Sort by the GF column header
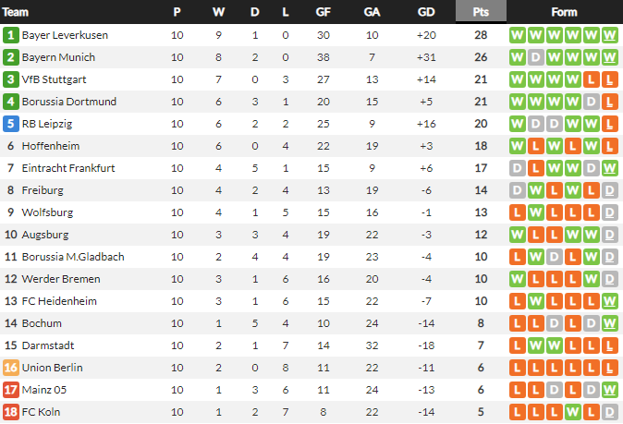 (323, 12)
